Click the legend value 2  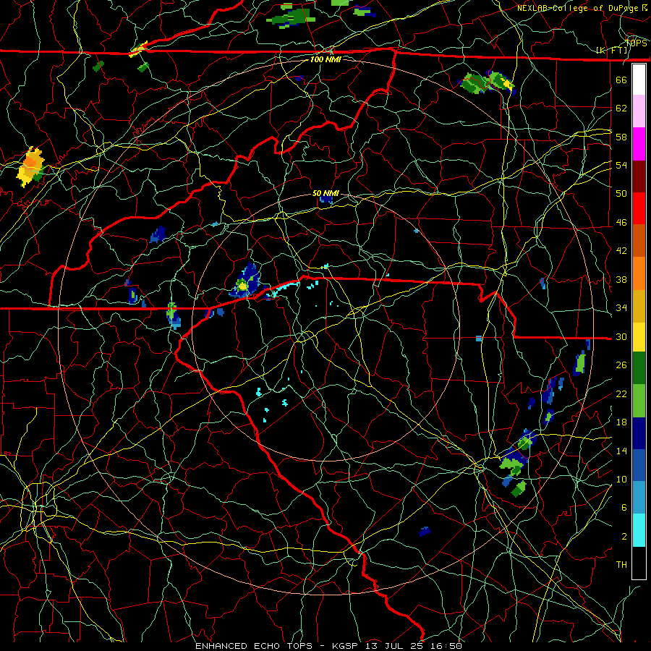624,537
